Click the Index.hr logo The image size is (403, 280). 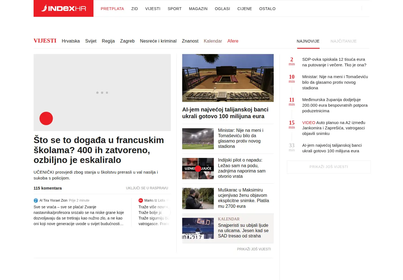click(x=64, y=8)
